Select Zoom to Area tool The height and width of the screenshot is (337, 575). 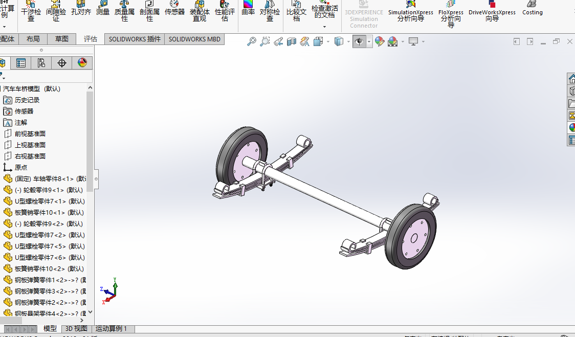point(265,41)
